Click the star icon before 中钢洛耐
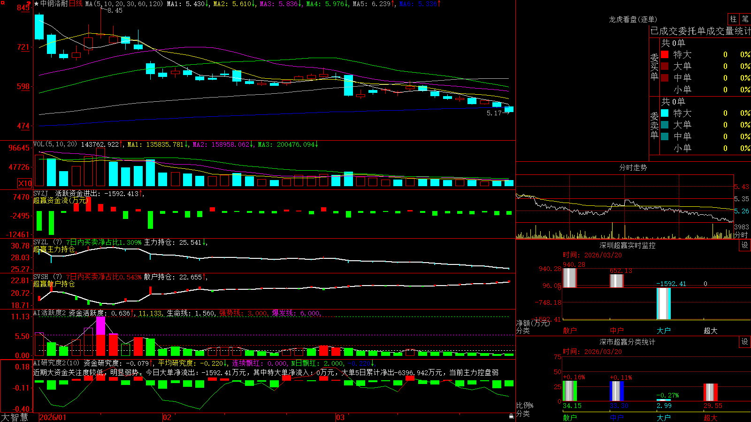 pos(36,4)
